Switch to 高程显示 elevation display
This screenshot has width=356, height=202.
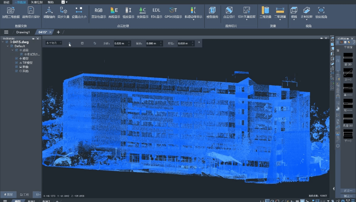(x=114, y=10)
